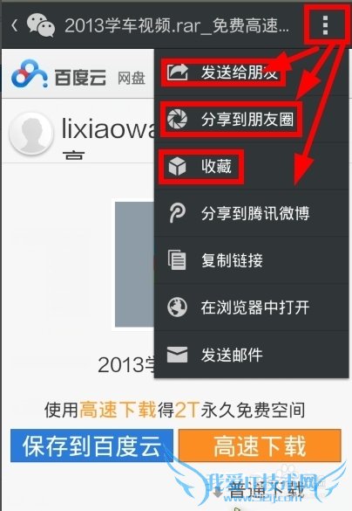The height and width of the screenshot is (511, 352).
Task: Click the Tencent Weibo icon
Action: (x=177, y=213)
